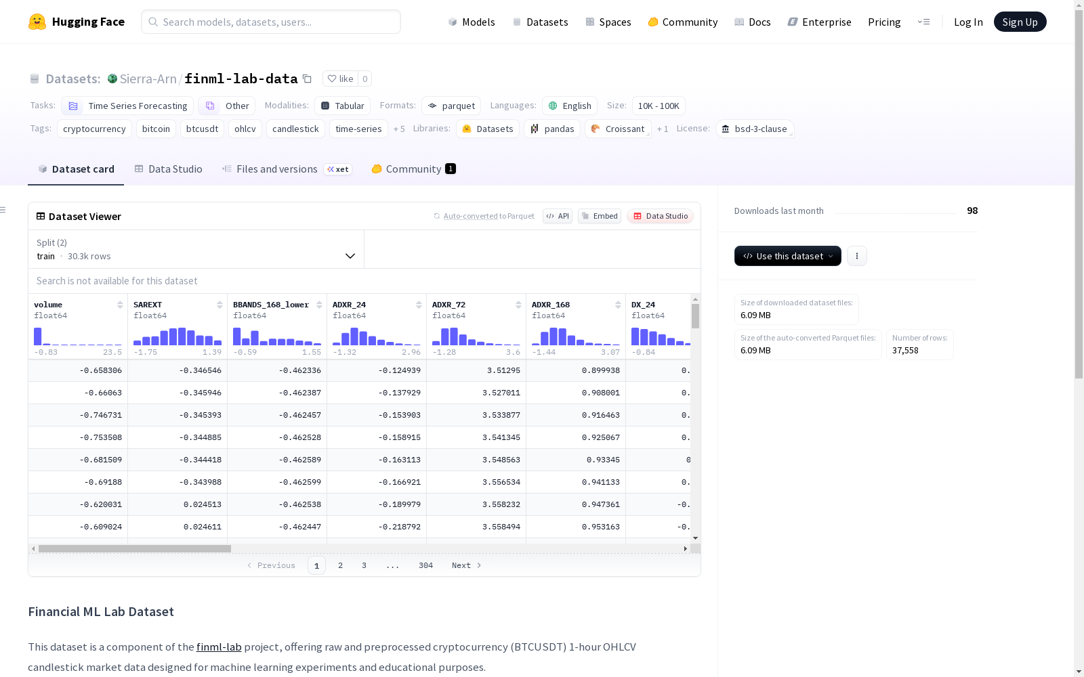Click the Sierra-Arn author link
This screenshot has height=677, width=1084.
[148, 79]
